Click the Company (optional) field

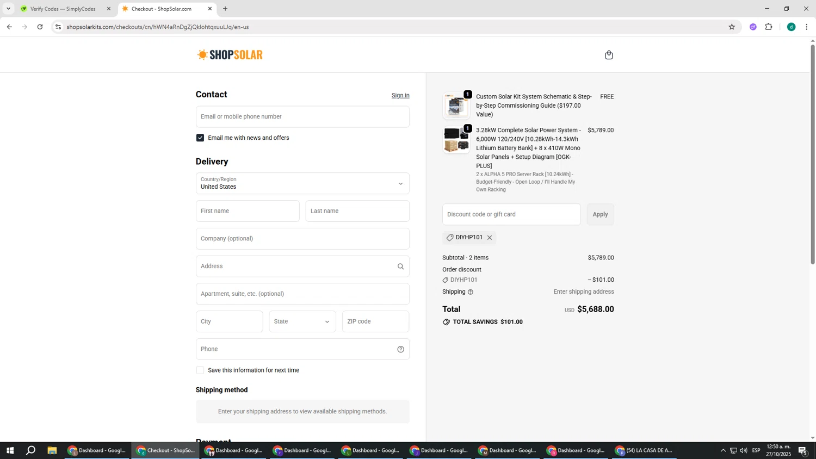tap(302, 239)
